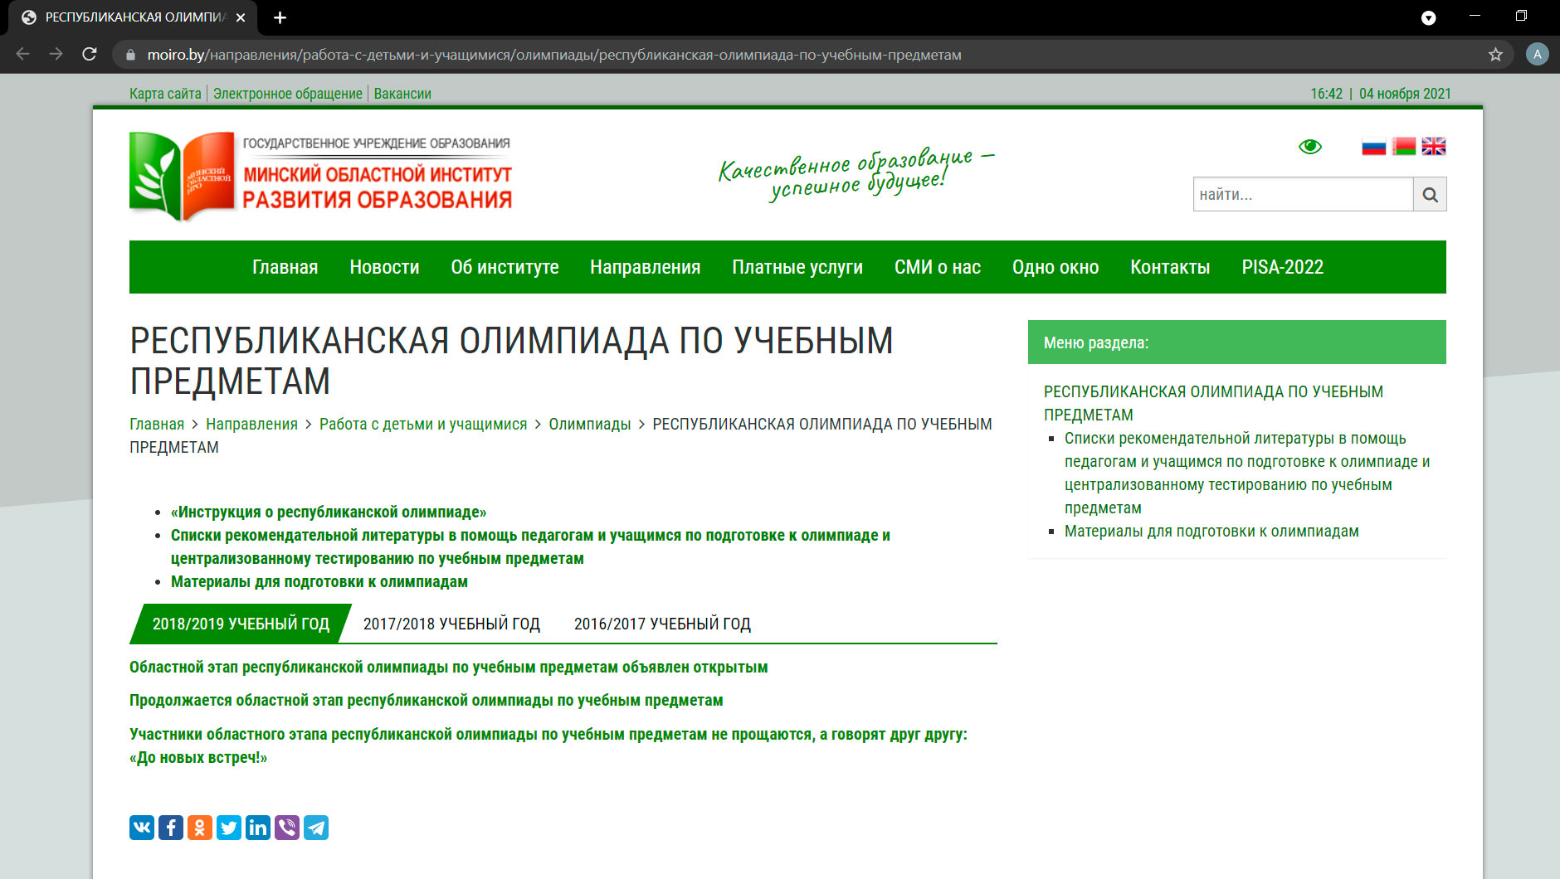The height and width of the screenshot is (879, 1560).
Task: View site security lock info
Action: pyautogui.click(x=130, y=55)
